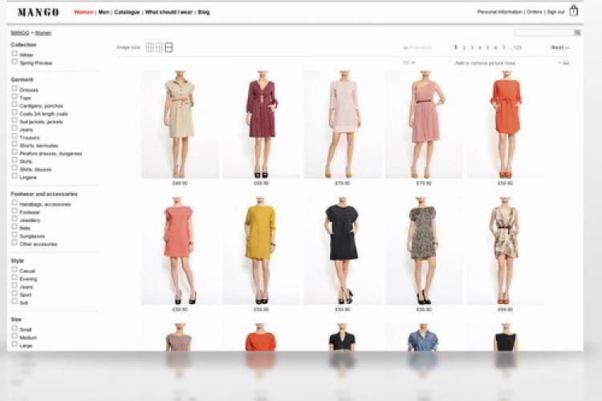Viewport: 602px width, 401px height.
Task: Jump to last page 123
Action: pos(518,47)
